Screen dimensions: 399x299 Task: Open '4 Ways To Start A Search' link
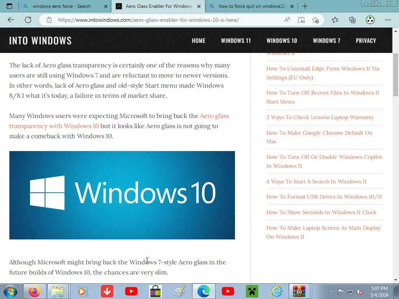coord(316,181)
